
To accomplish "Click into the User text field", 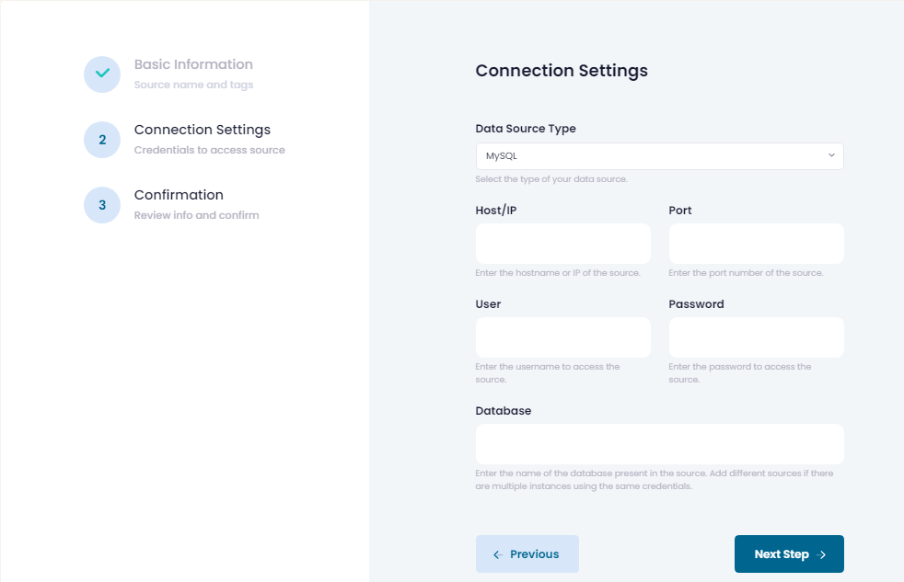I will pyautogui.click(x=562, y=337).
